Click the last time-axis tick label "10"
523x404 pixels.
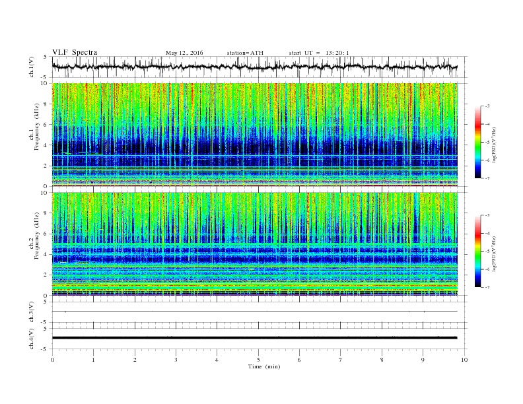pos(464,360)
